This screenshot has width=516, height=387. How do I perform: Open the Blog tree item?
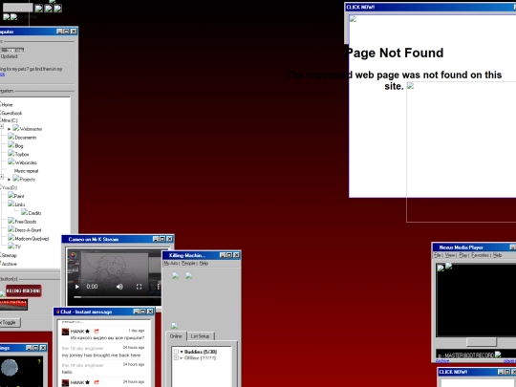[15, 145]
